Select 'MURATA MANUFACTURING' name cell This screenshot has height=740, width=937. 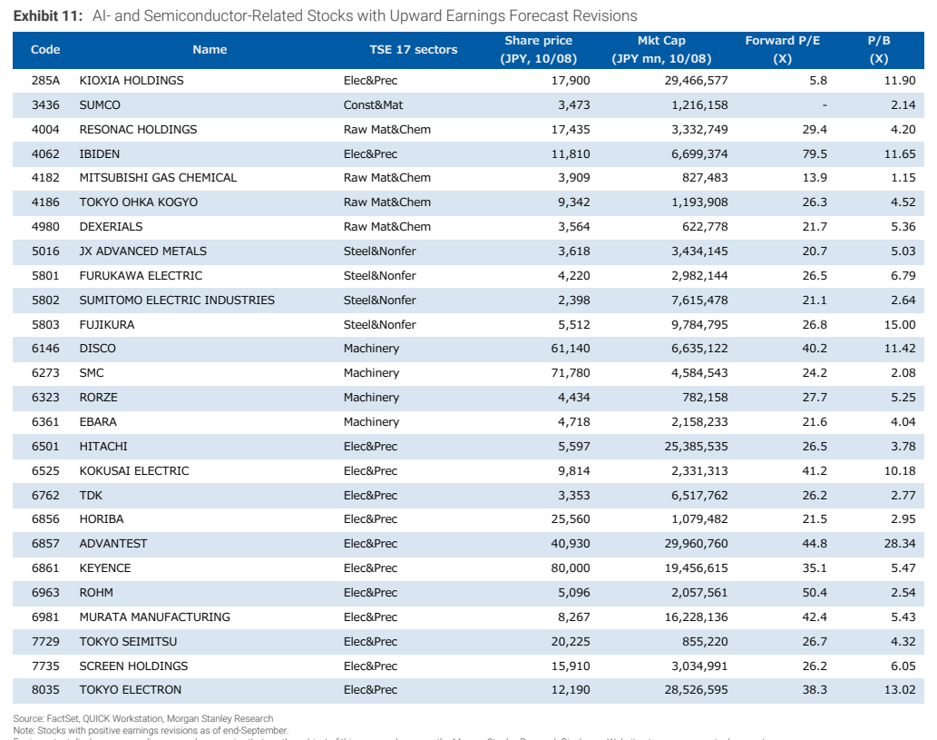click(155, 617)
